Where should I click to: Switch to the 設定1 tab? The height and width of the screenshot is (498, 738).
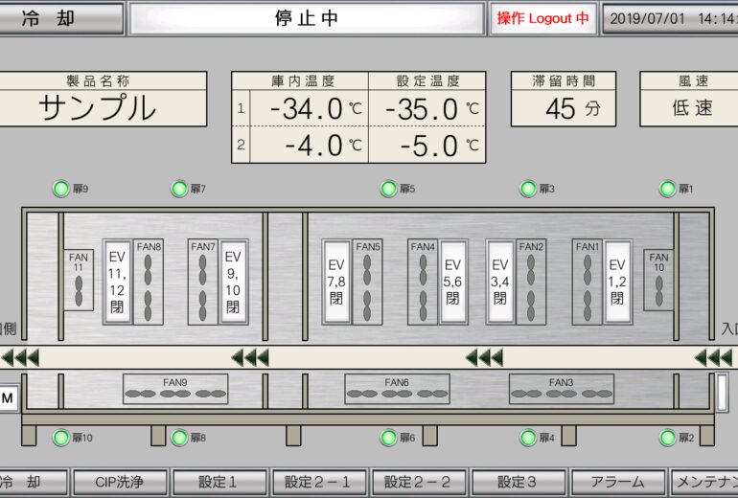tap(219, 482)
